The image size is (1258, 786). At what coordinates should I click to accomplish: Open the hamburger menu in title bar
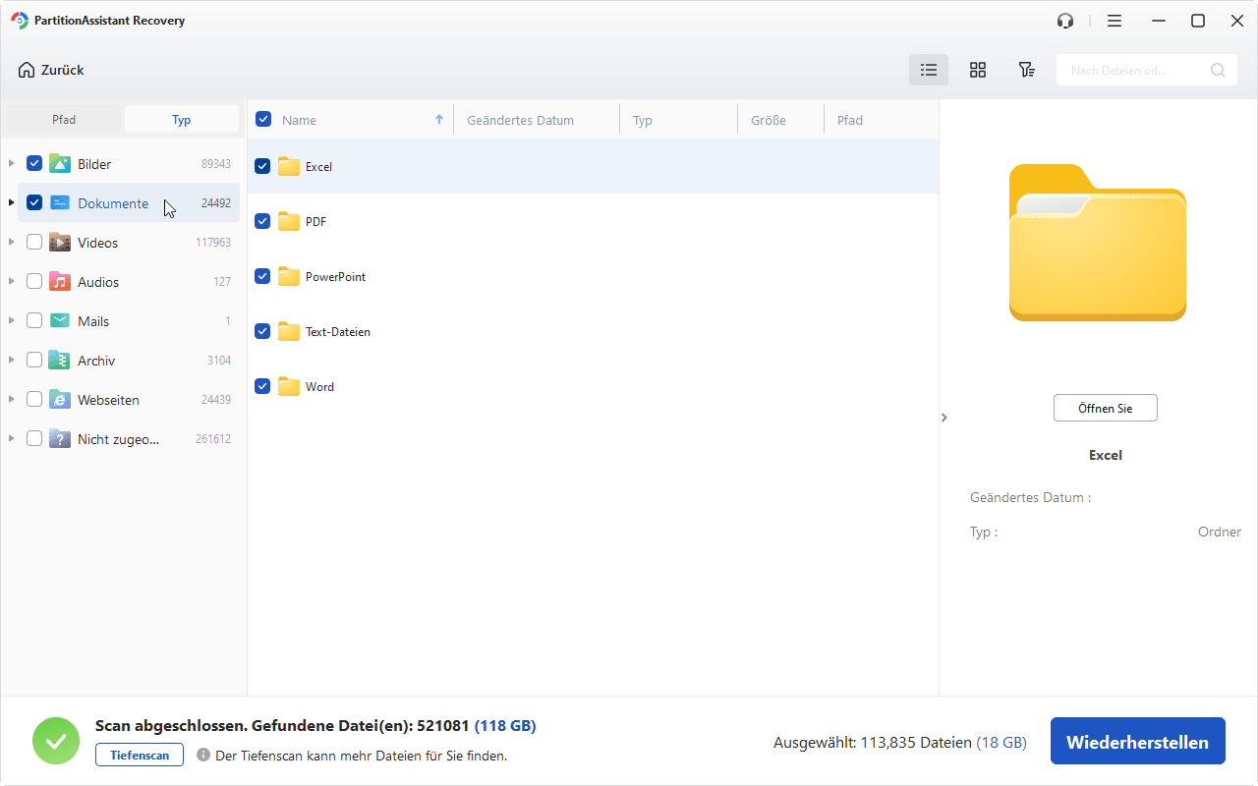click(x=1115, y=21)
